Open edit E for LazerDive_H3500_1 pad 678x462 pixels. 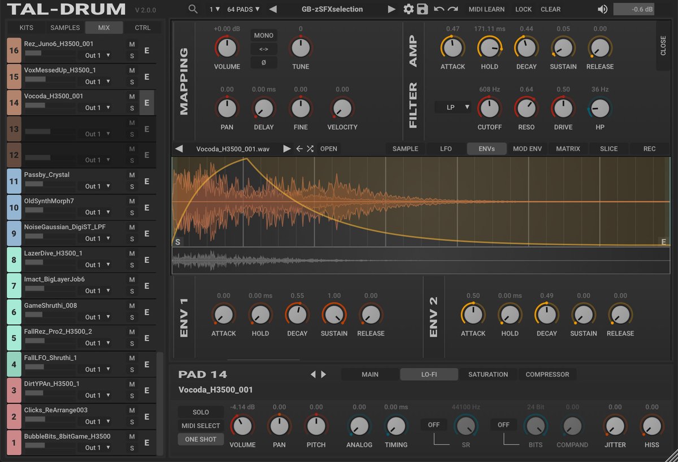click(146, 260)
